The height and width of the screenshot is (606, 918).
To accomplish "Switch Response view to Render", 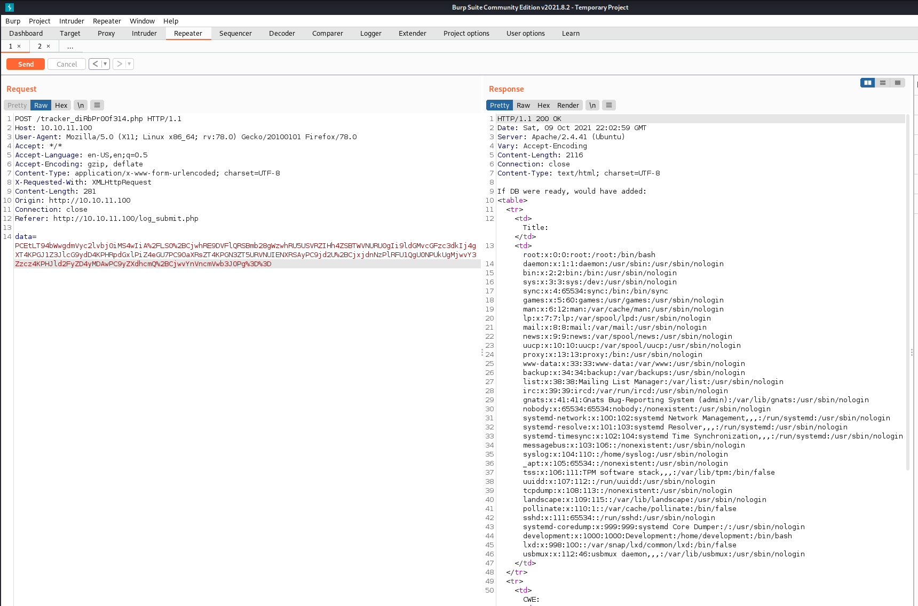I will pyautogui.click(x=568, y=106).
